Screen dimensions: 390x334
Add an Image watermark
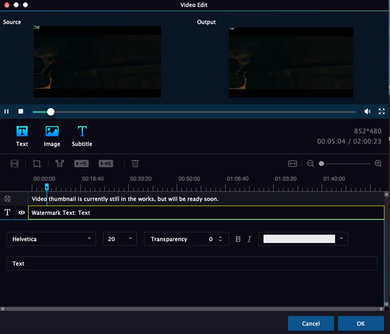(x=52, y=135)
